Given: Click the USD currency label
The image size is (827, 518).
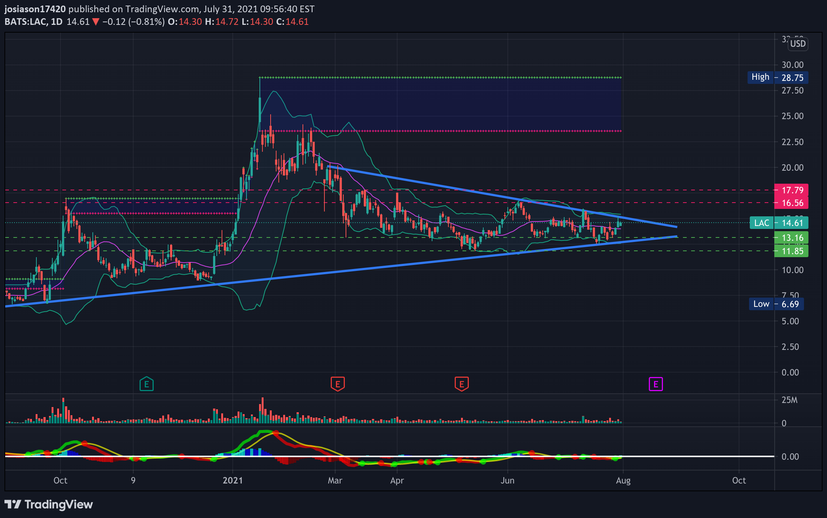Looking at the screenshot, I should pyautogui.click(x=798, y=44).
